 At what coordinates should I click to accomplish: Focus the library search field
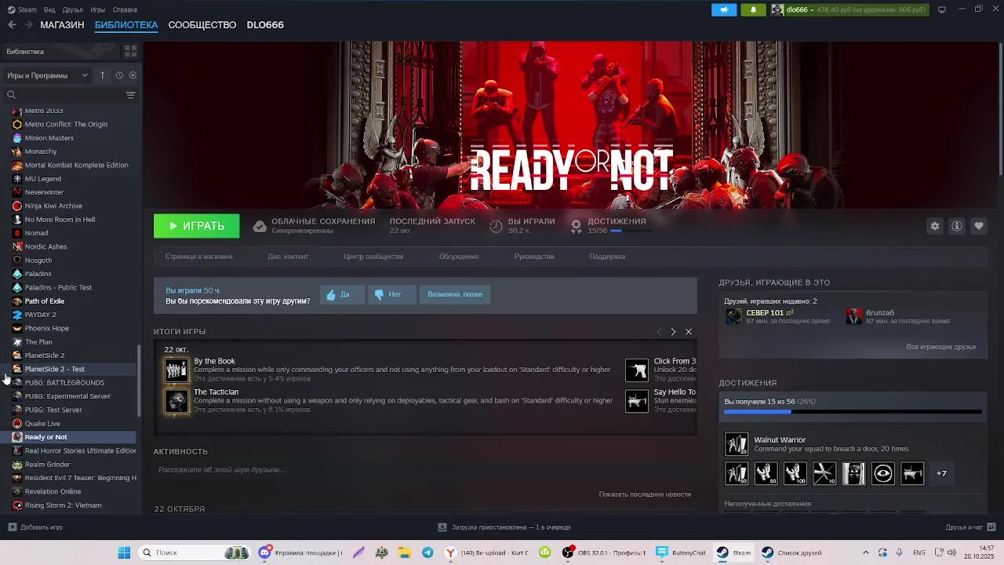64,95
